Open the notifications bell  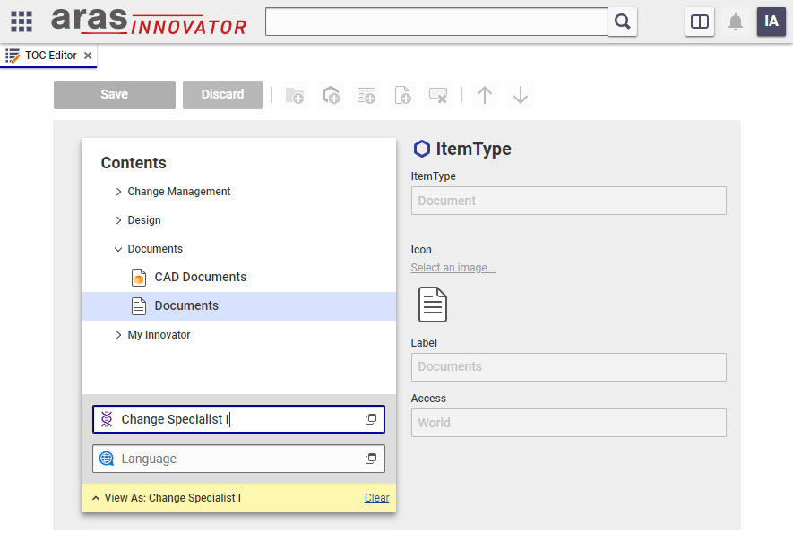pos(736,21)
